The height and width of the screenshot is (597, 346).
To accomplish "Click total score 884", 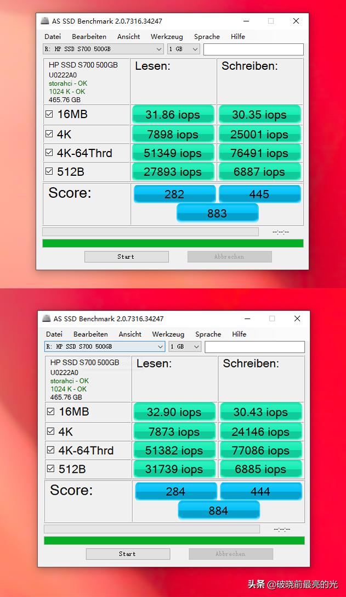I will [x=219, y=510].
